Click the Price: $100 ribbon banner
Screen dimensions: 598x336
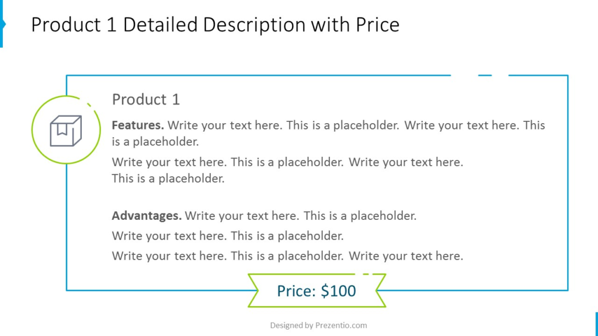[317, 290]
